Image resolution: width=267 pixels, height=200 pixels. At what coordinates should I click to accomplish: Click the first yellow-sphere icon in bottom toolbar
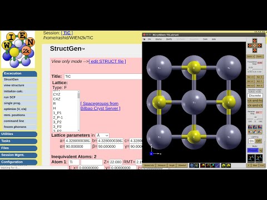tap(224, 165)
